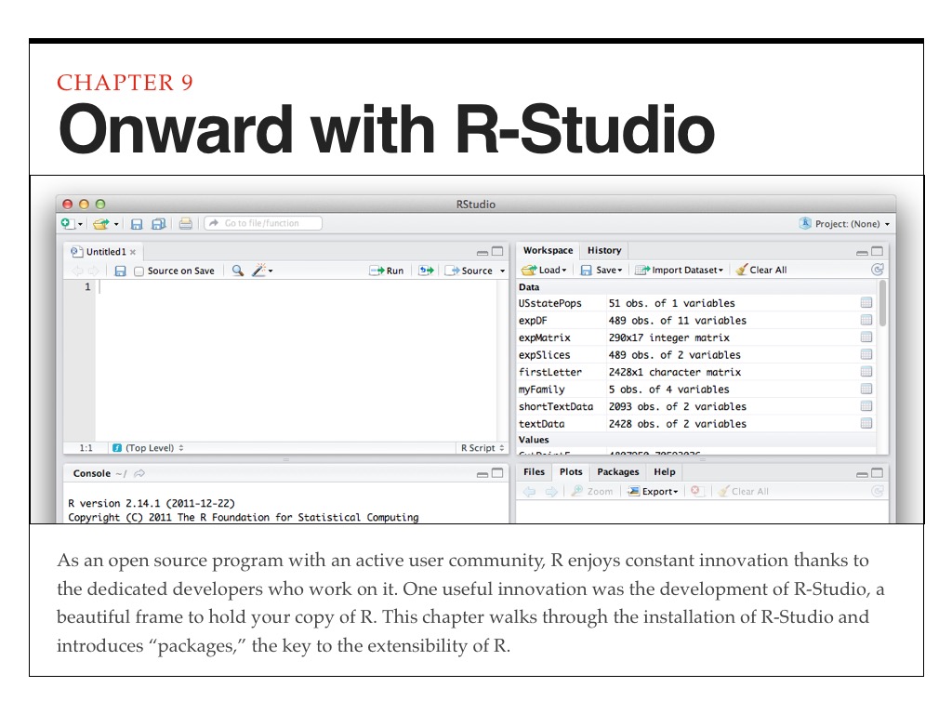Switch to the Files tab

[x=534, y=471]
